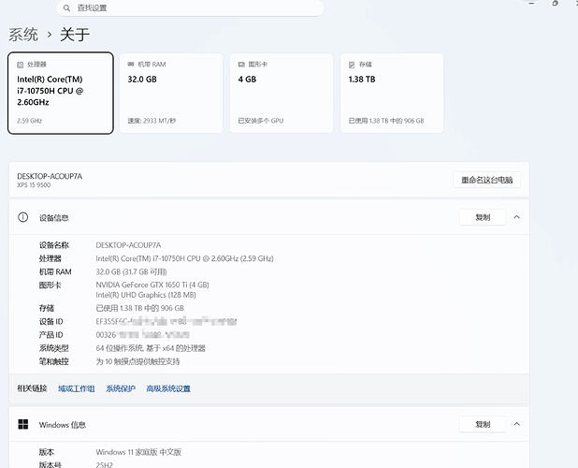Select the XPS 15 9500 model text

coord(34,185)
